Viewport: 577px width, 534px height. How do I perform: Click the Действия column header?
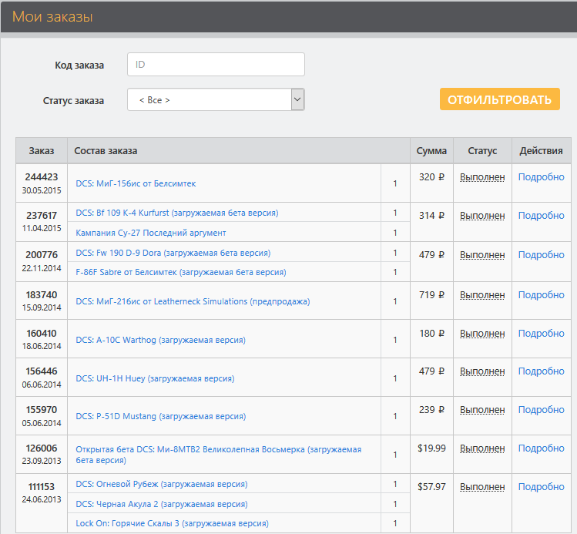pyautogui.click(x=542, y=150)
